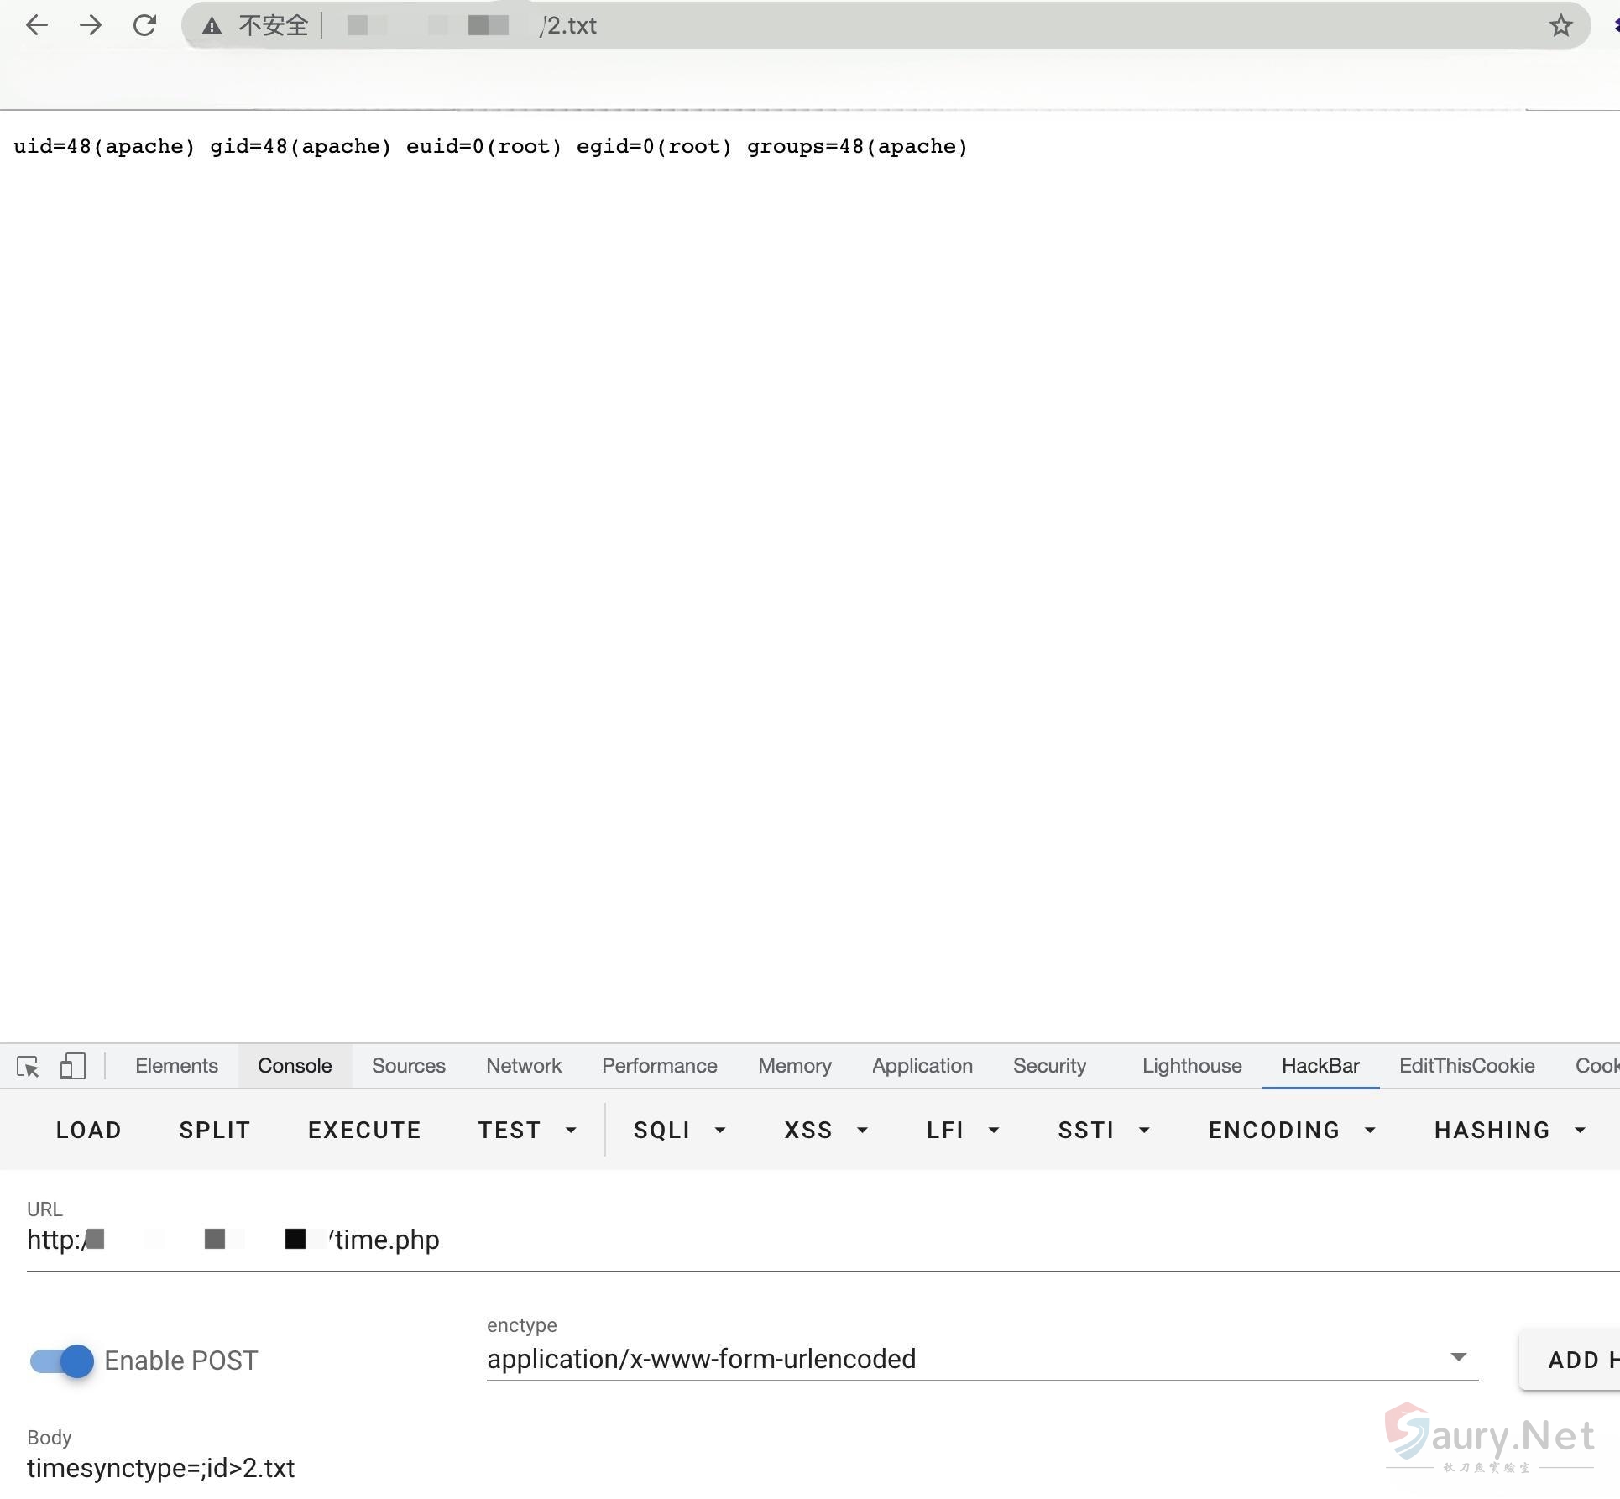Bookmark page with star icon
The height and width of the screenshot is (1499, 1620).
pyautogui.click(x=1560, y=25)
